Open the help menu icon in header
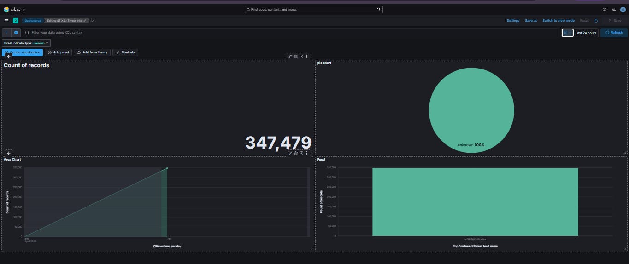Viewport: 629px width, 264px height. (x=605, y=9)
